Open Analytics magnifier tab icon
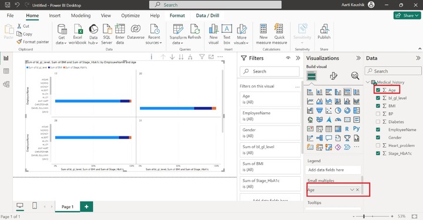The width and height of the screenshot is (423, 220). (355, 76)
